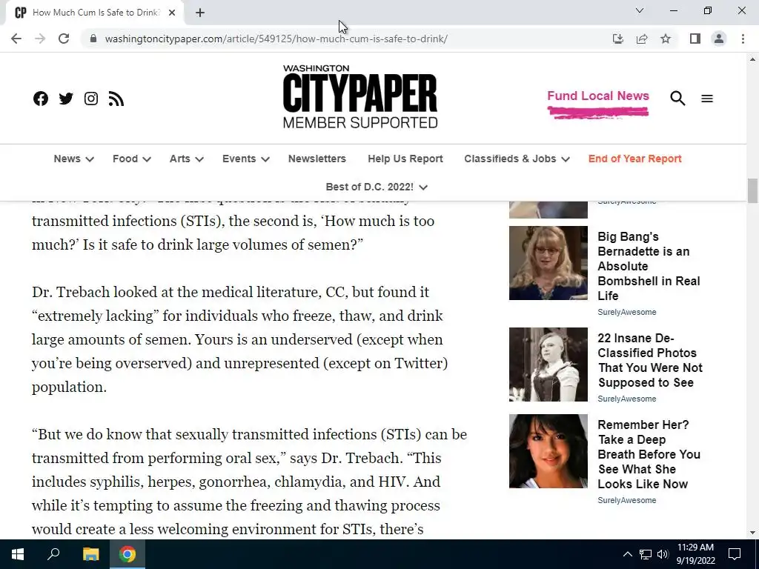Open the volume tray icon
This screenshot has width=759, height=569.
point(663,554)
